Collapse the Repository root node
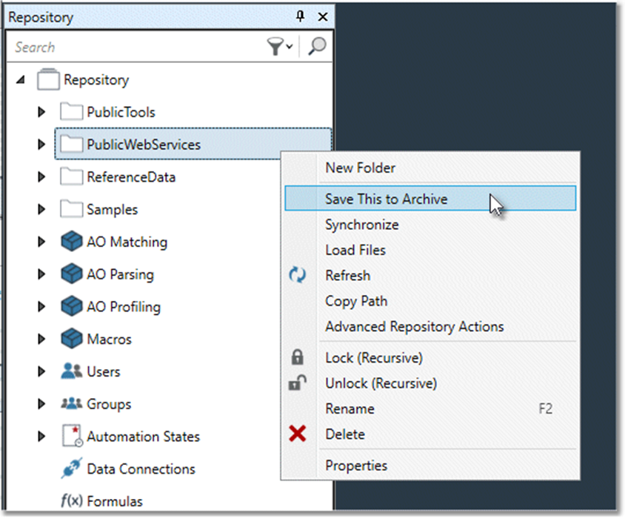 pyautogui.click(x=21, y=79)
